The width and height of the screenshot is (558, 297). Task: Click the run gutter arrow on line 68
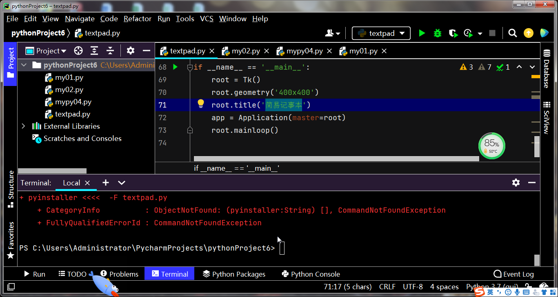point(176,67)
